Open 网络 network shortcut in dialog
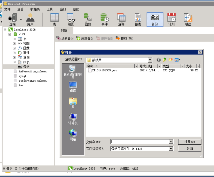Viewport: 214px width, 177px height. tap(73, 135)
